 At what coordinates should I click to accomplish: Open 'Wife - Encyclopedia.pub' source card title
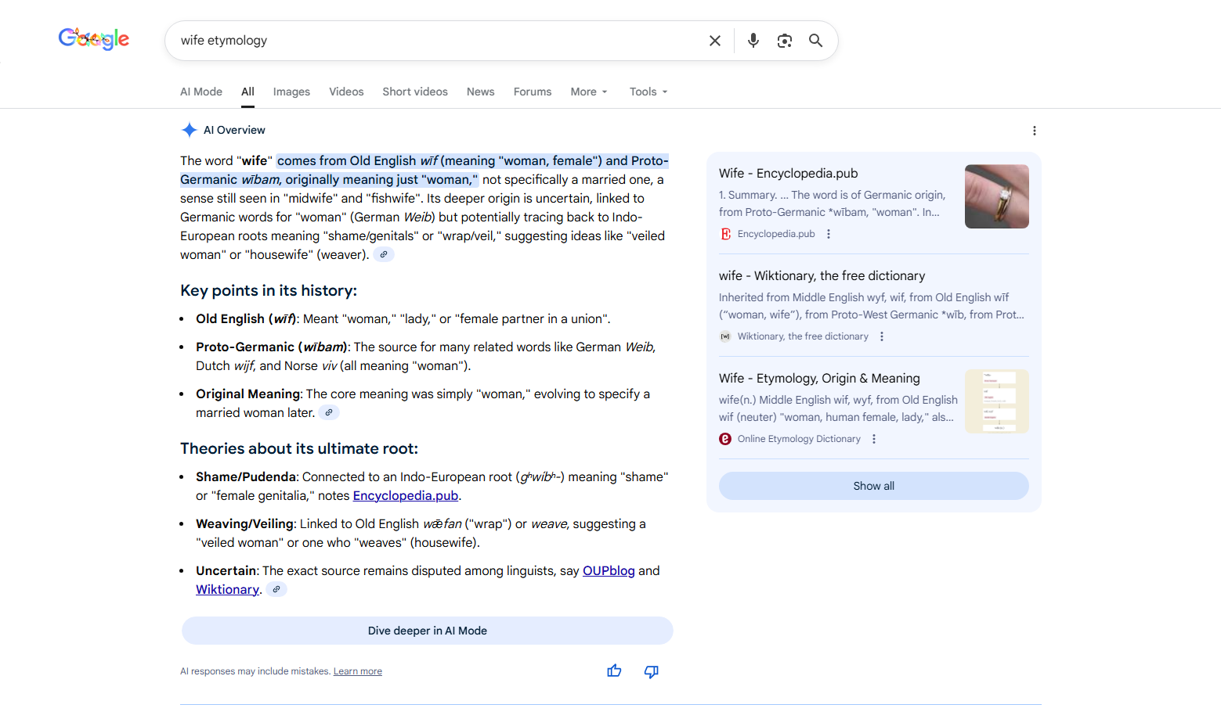(789, 174)
